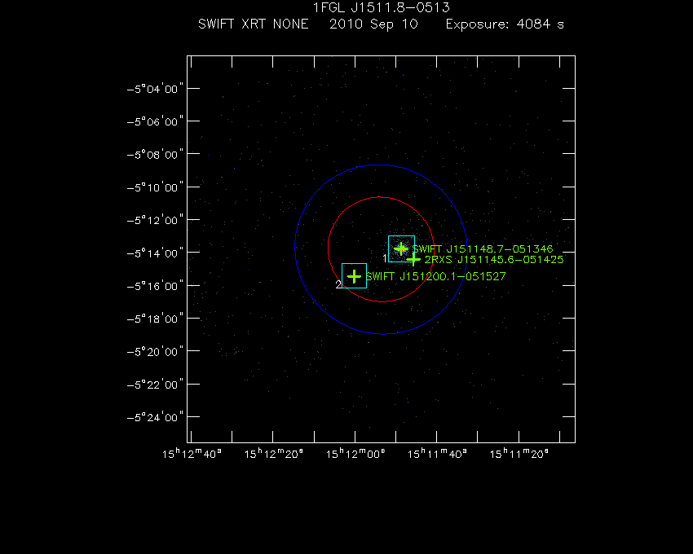Click the declination label -5°24'00"
Screen dimensions: 693x554
coord(155,417)
